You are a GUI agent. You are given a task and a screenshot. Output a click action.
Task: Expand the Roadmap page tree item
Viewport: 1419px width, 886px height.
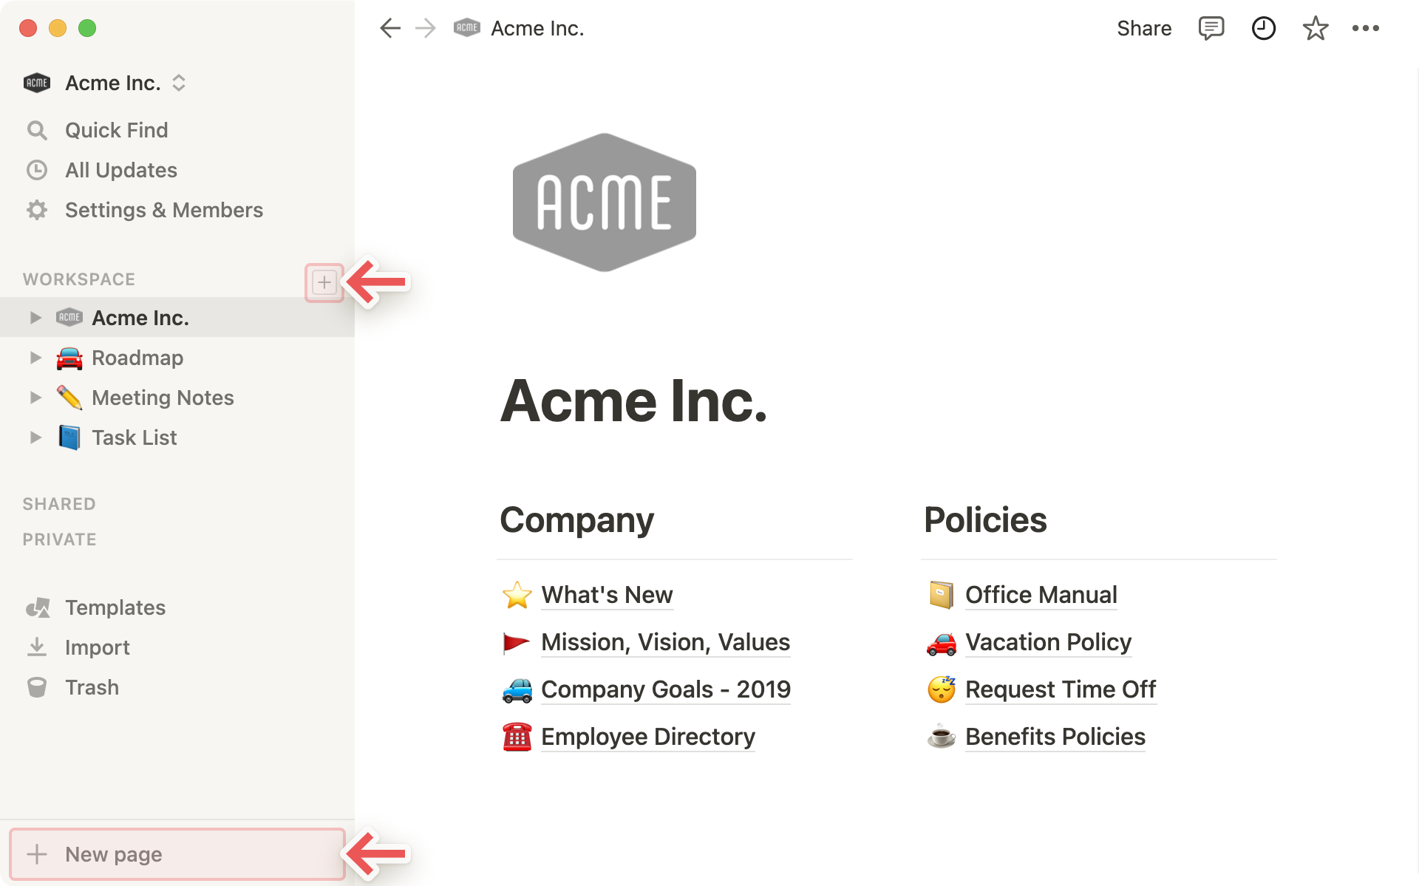(x=34, y=357)
